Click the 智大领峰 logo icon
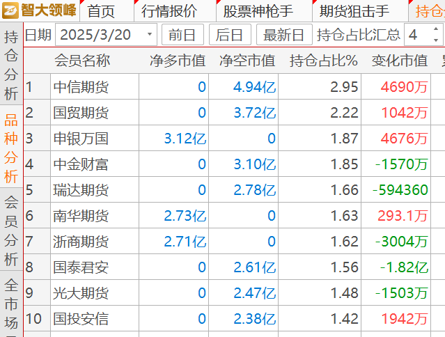The image size is (445, 337). point(10,10)
